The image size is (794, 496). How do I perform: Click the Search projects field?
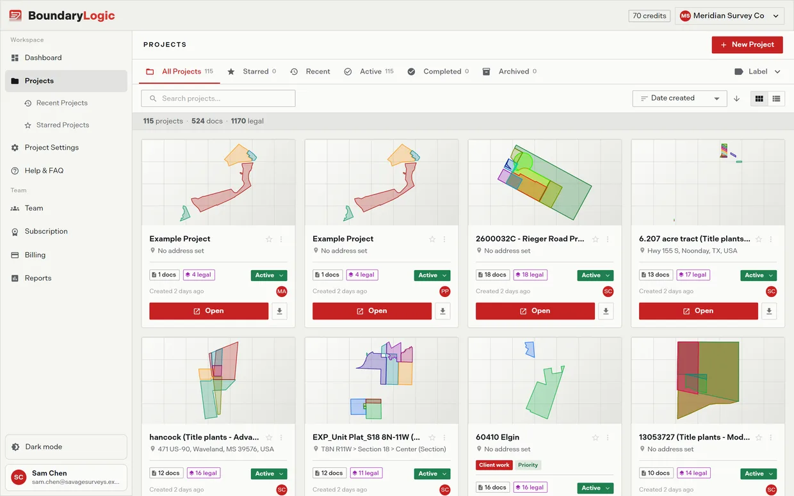point(218,99)
